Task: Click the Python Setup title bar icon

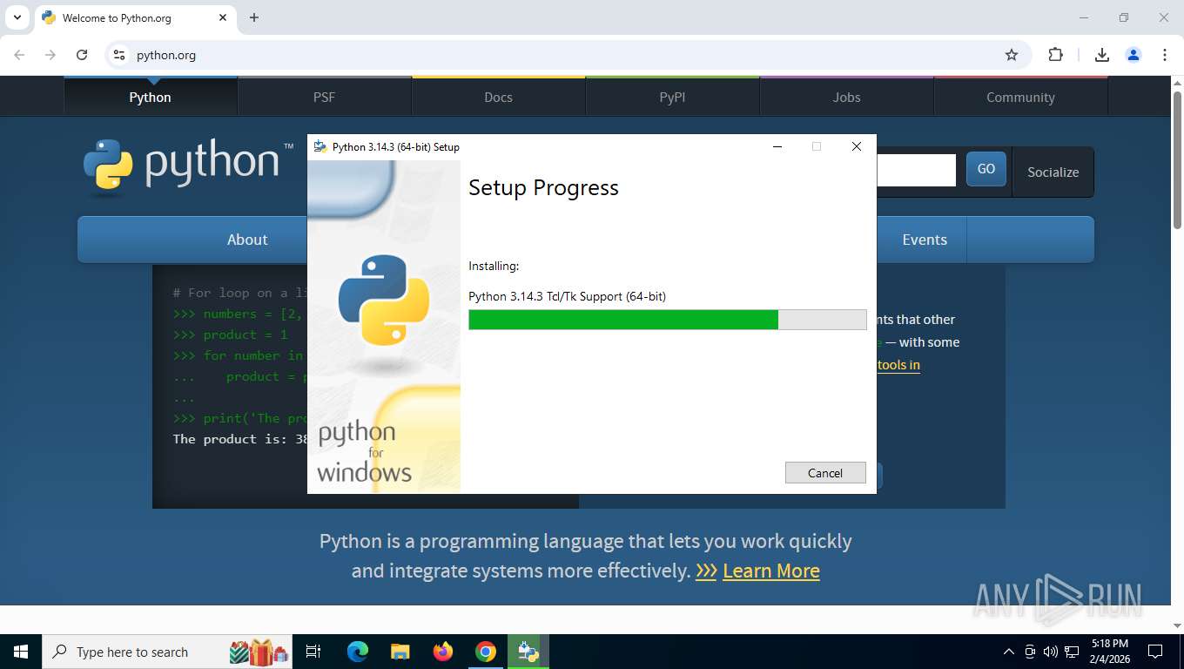Action: 320,146
